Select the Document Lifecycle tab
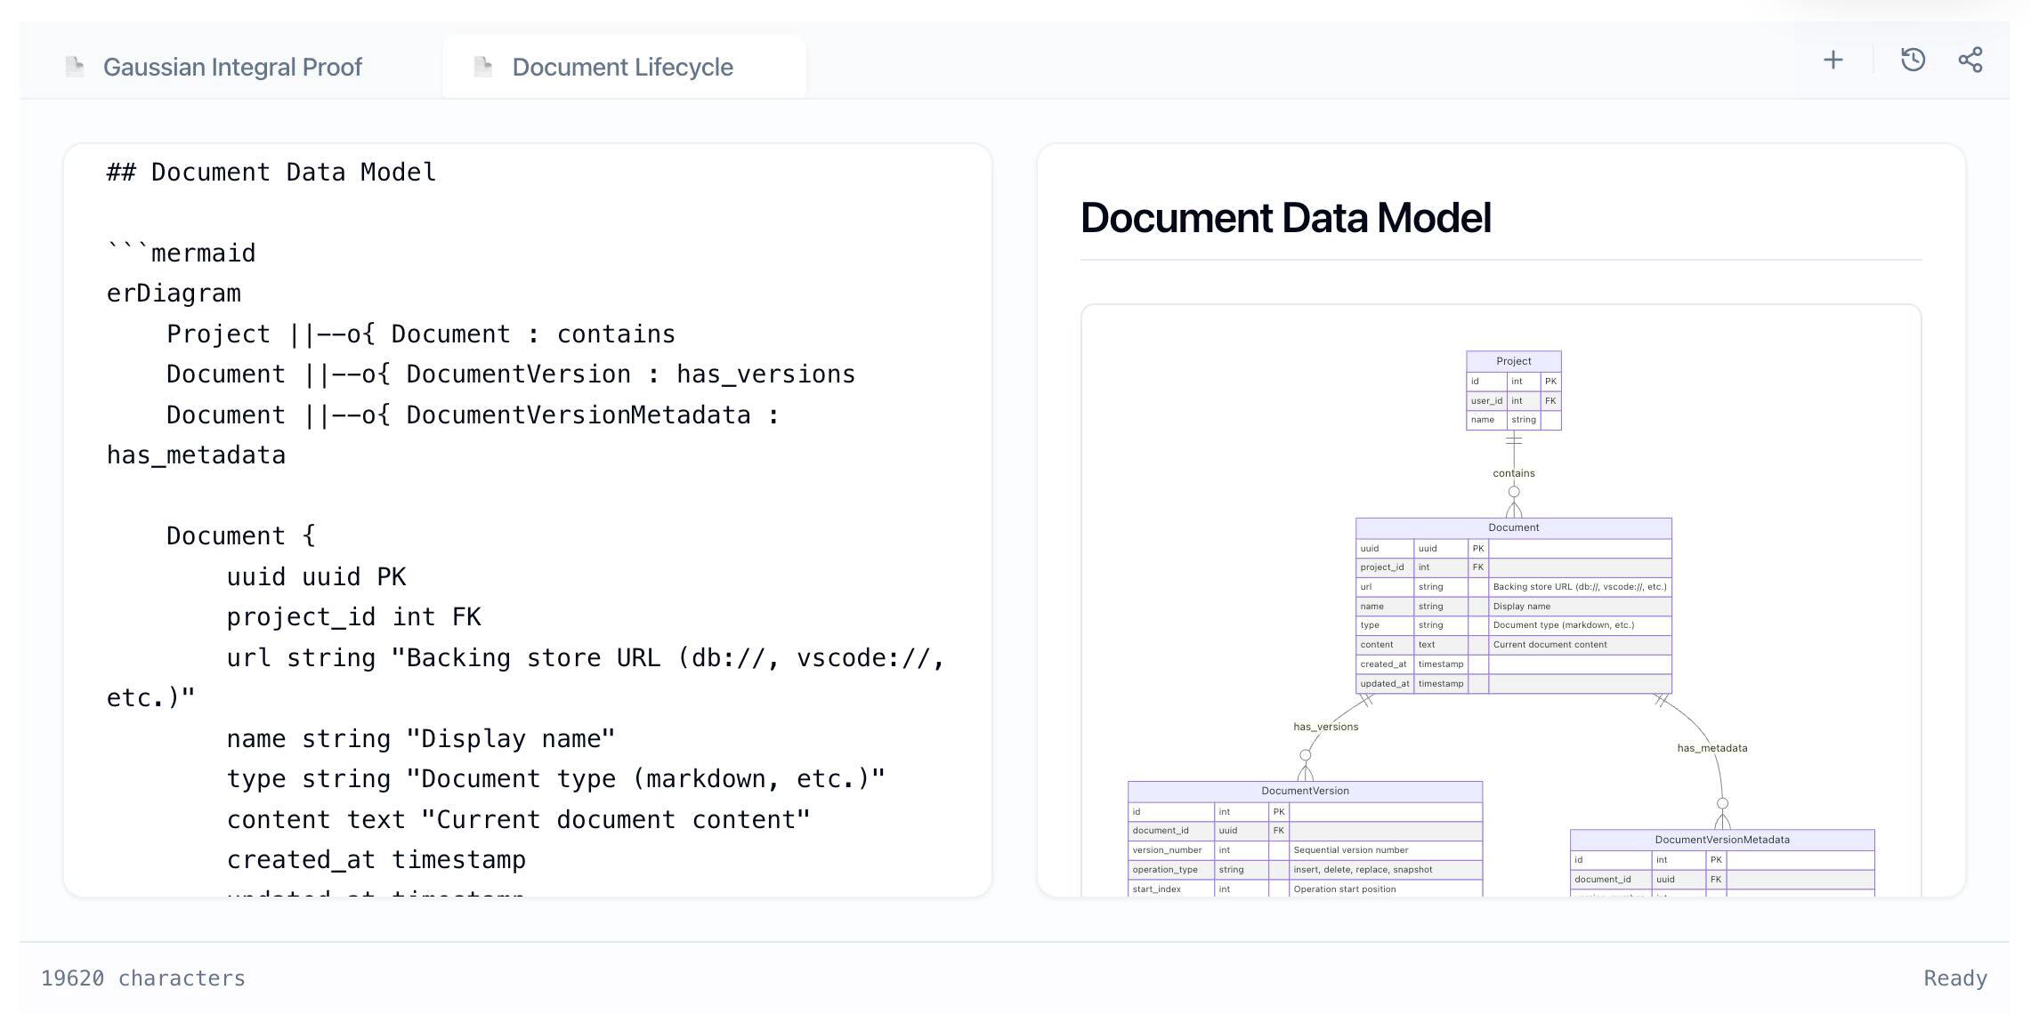The image size is (2031, 1014). pyautogui.click(x=622, y=67)
